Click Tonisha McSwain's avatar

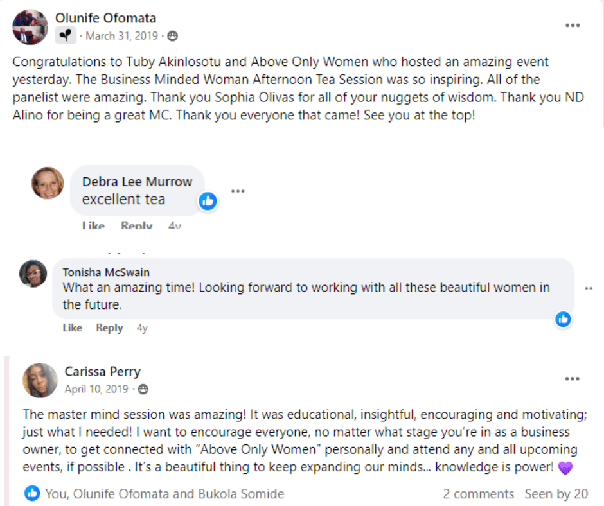click(33, 274)
